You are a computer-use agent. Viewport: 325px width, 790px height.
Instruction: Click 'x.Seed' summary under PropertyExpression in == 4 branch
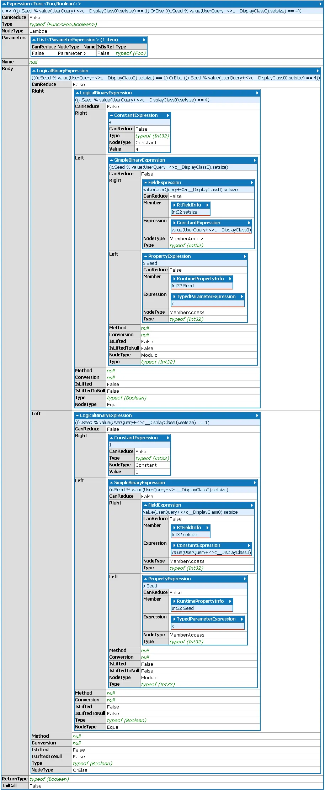point(150,263)
